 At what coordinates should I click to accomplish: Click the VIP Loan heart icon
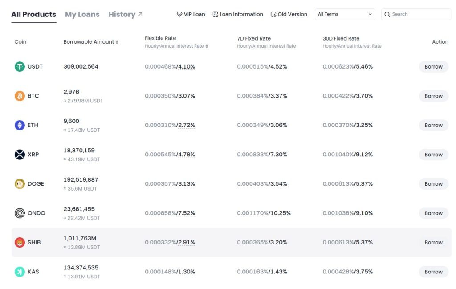[179, 14]
